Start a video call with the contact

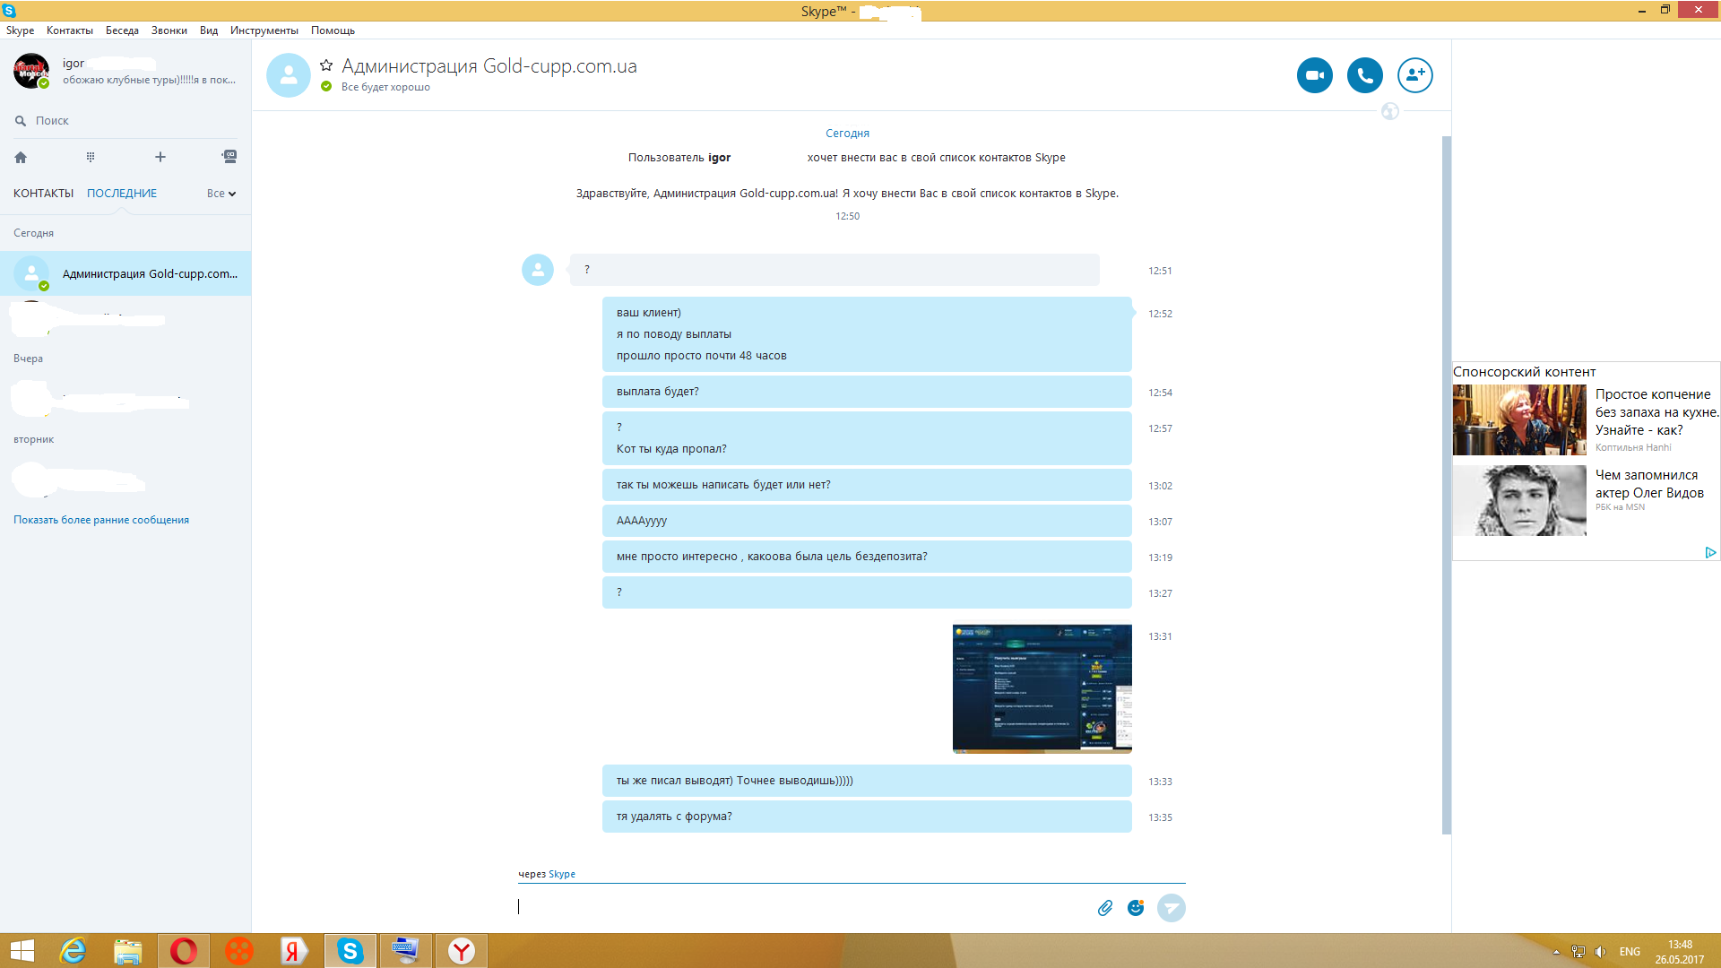click(x=1314, y=75)
